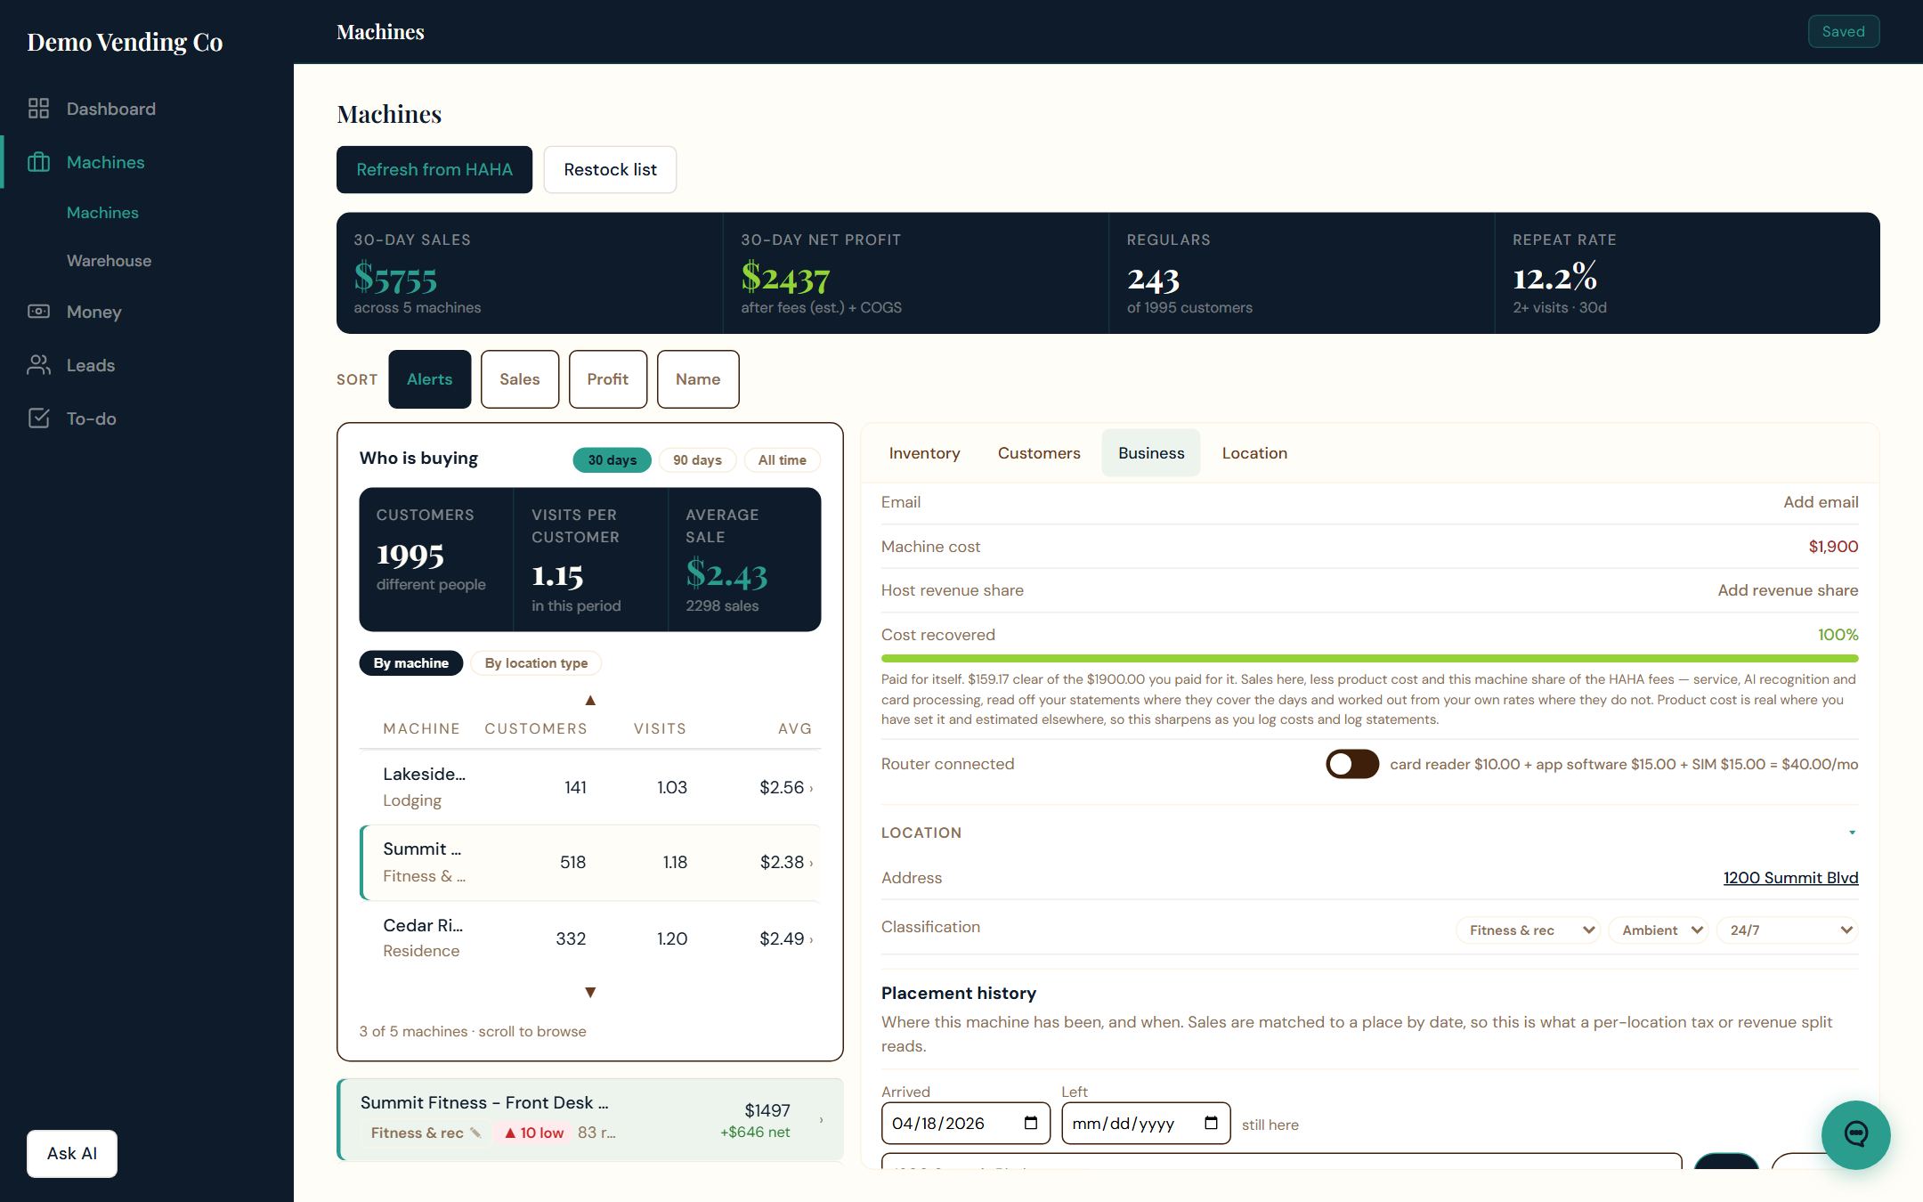This screenshot has width=1923, height=1202.
Task: Open the Warehouse sub-menu item
Action: (109, 261)
